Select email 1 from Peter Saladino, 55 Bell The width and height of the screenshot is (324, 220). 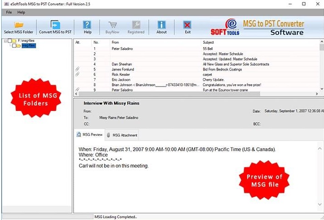click(197, 49)
